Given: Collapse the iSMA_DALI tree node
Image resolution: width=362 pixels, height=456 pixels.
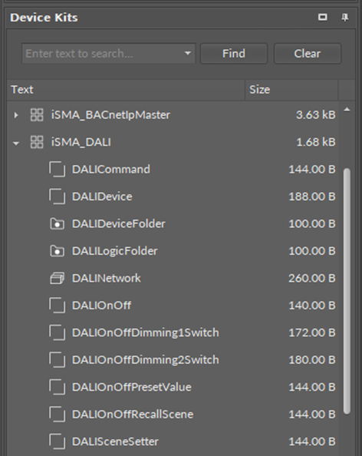Looking at the screenshot, I should 16,143.
